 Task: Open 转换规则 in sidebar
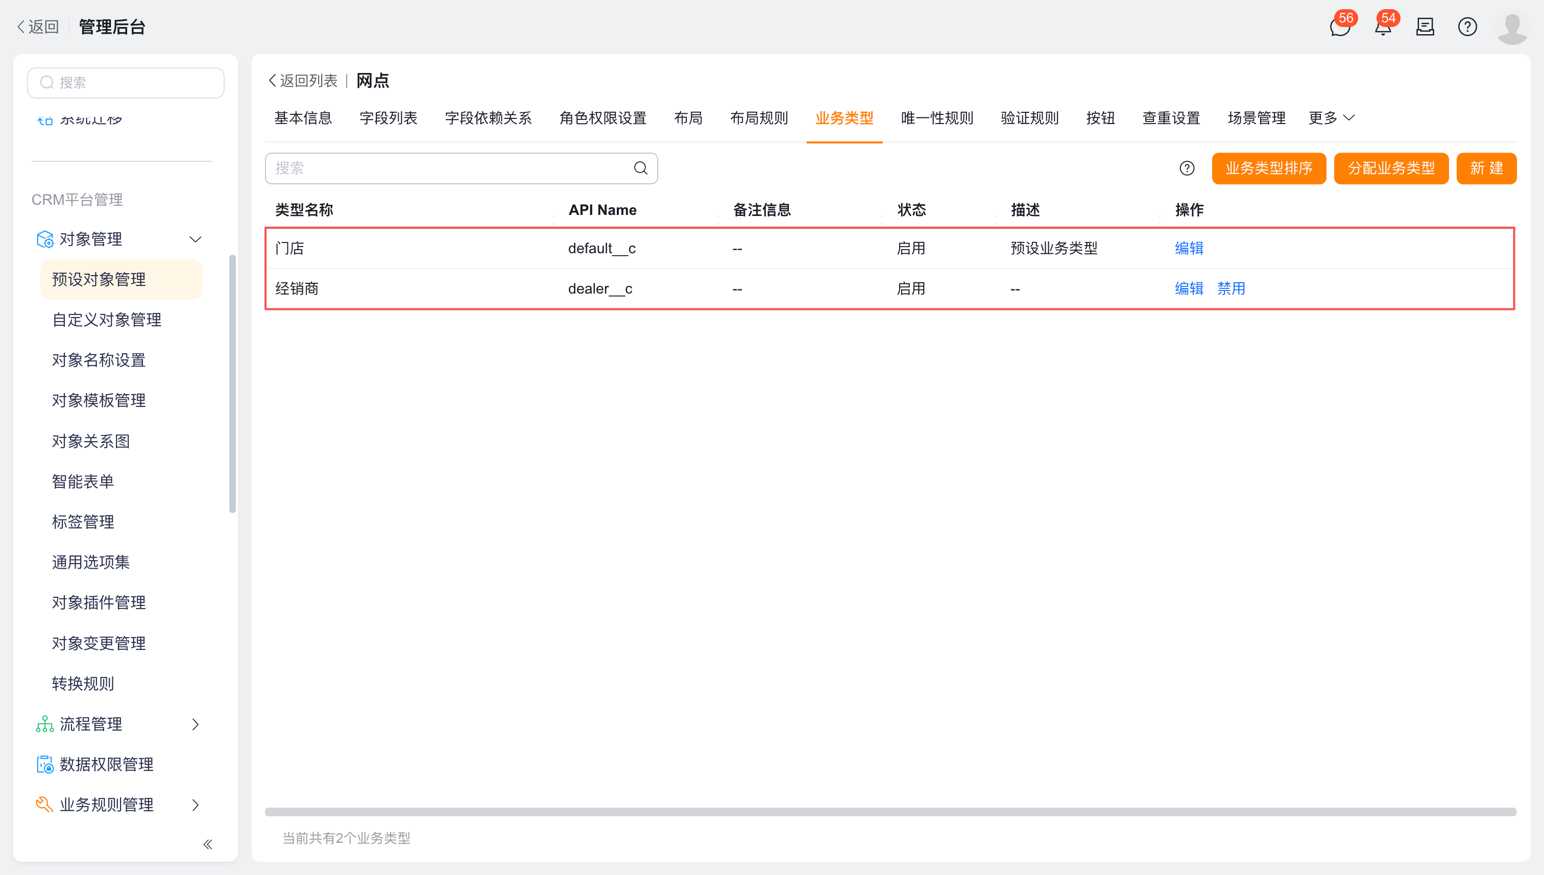click(83, 683)
